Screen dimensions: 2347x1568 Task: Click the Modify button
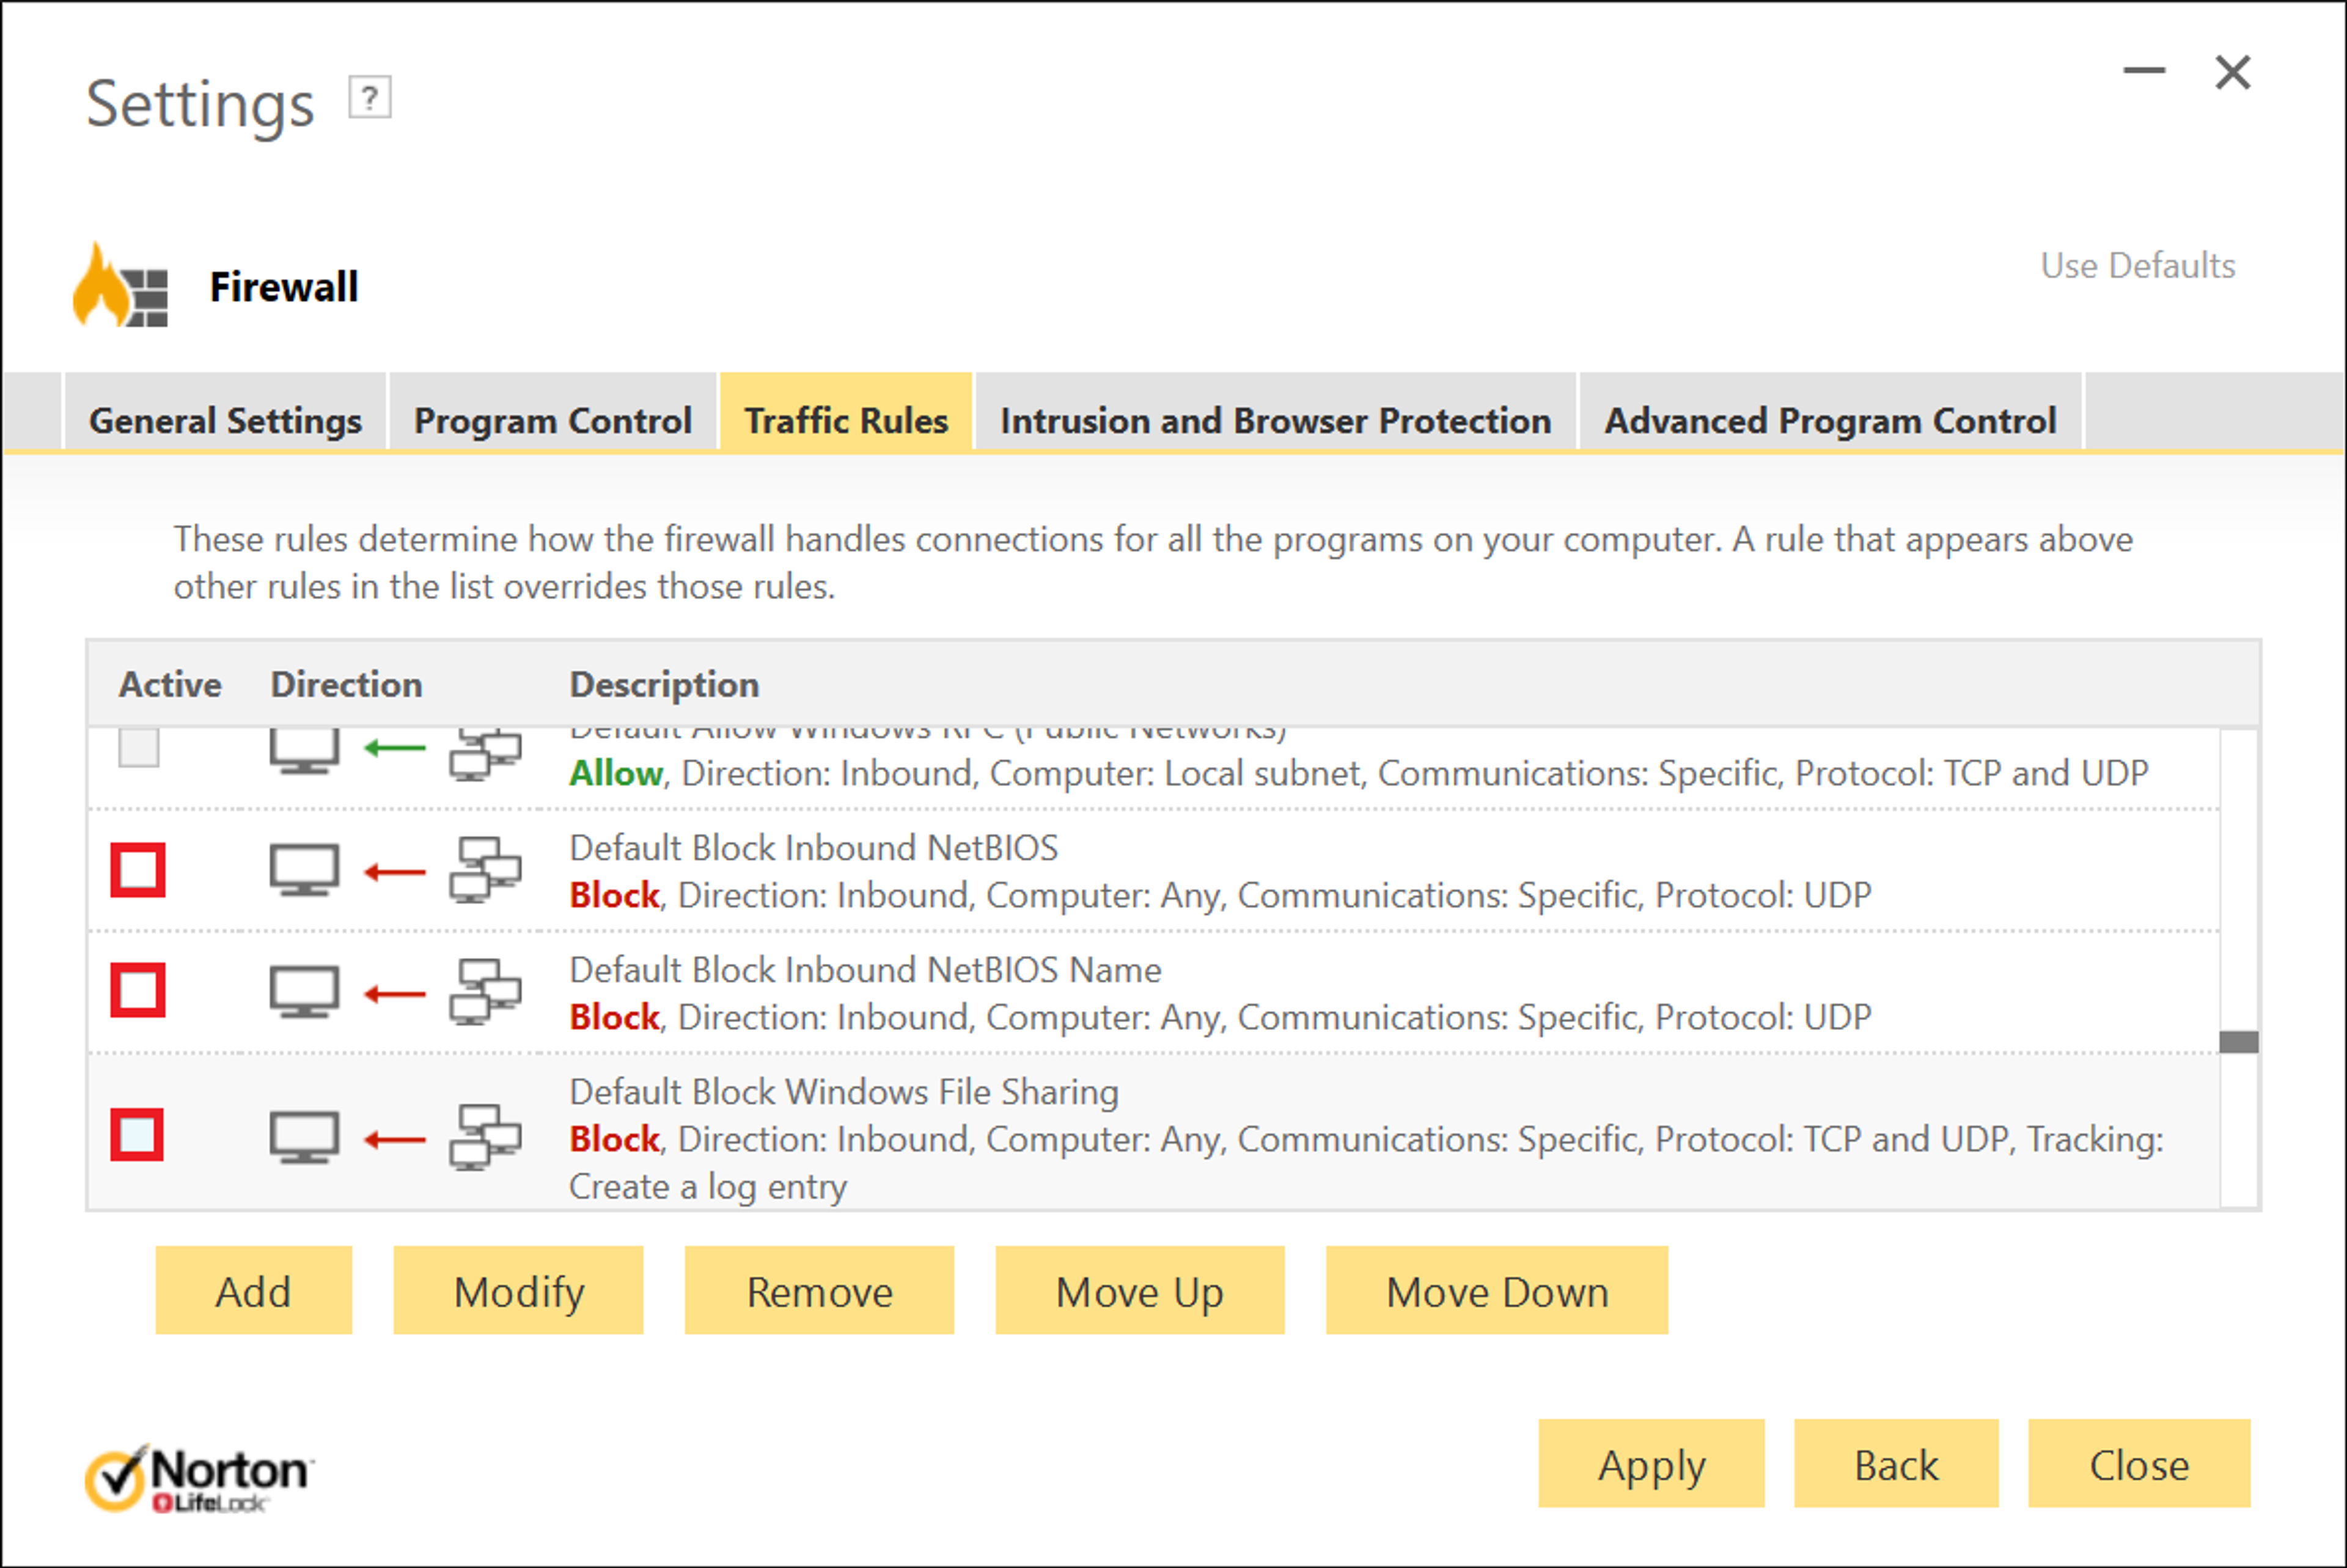tap(518, 1291)
